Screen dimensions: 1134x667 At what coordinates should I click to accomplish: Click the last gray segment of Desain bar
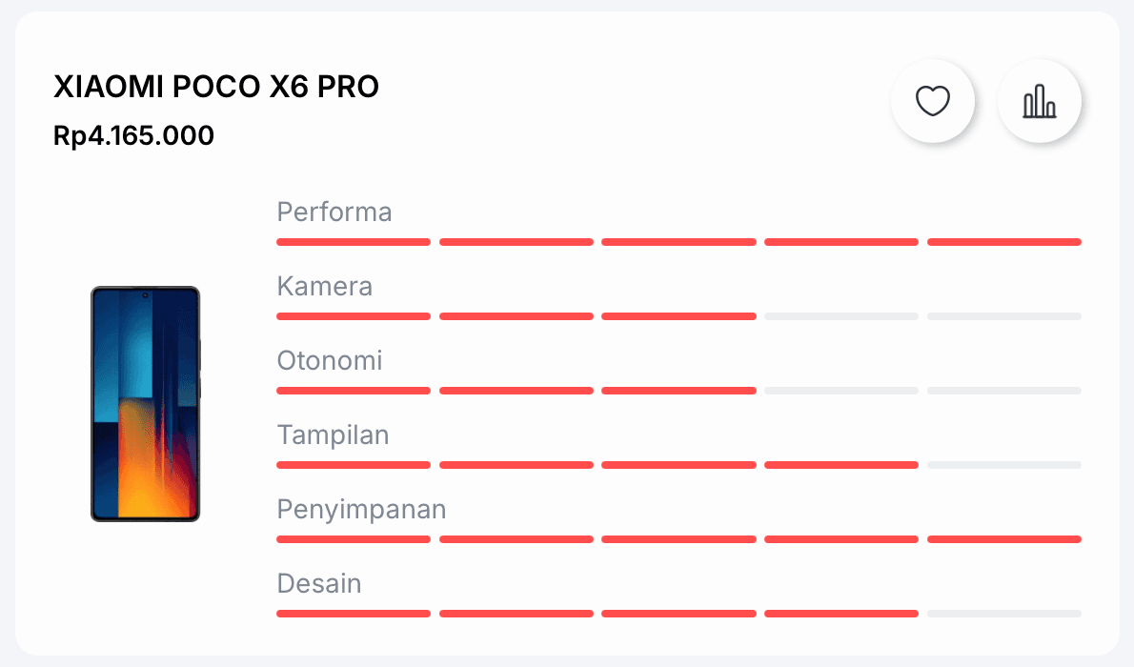click(1003, 614)
